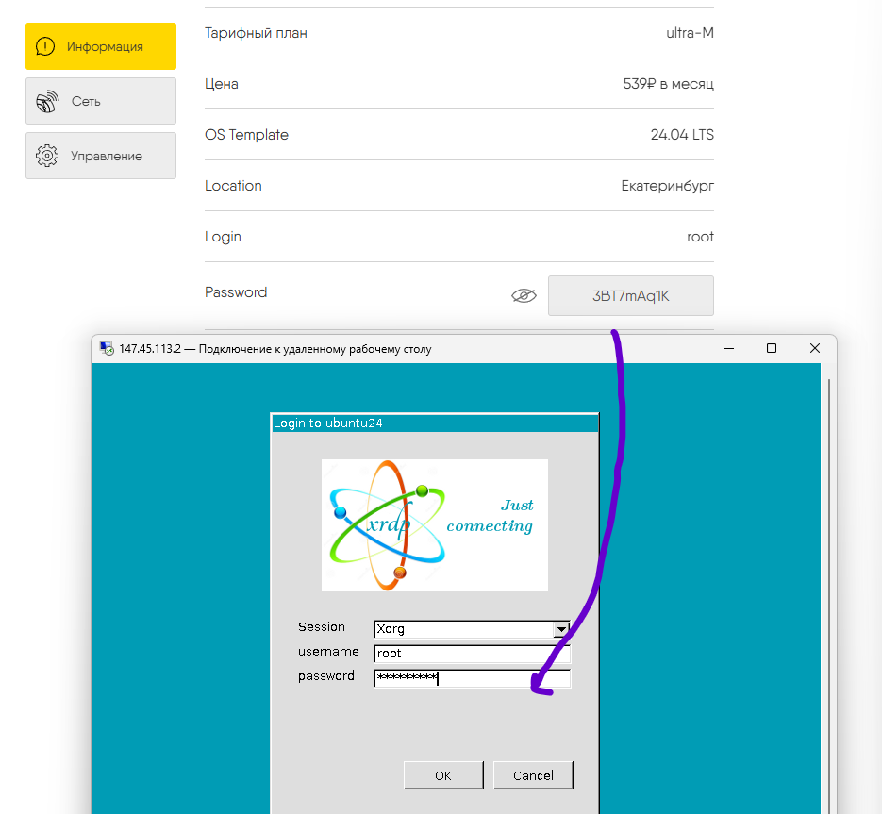Click the Сеть network globe icon
Image resolution: width=882 pixels, height=814 pixels.
47,101
